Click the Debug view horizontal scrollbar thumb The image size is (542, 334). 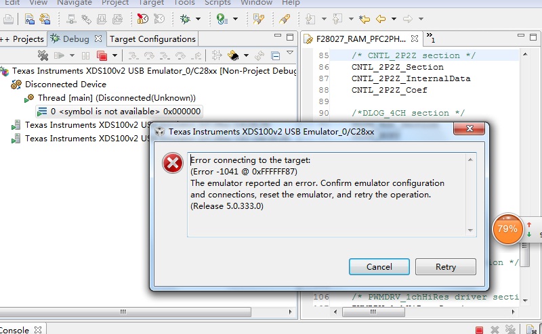coord(125,312)
